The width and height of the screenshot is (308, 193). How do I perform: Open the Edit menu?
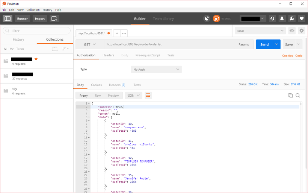(12, 10)
